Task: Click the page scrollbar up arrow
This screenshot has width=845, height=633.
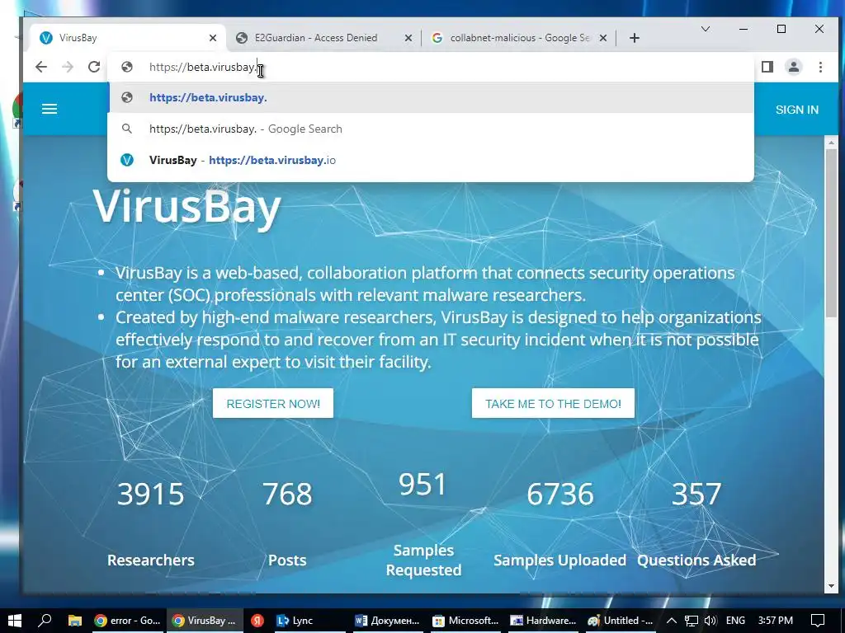Action: click(x=831, y=143)
